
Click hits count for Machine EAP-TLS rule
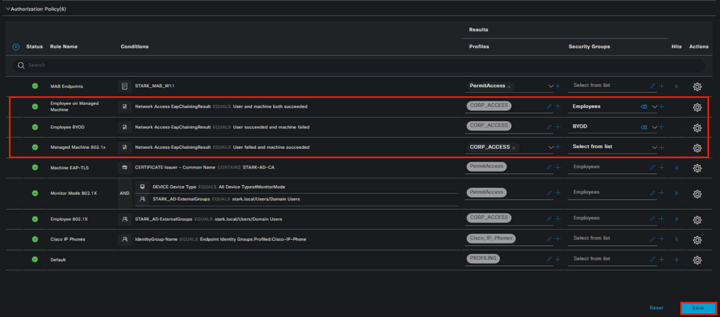[677, 168]
